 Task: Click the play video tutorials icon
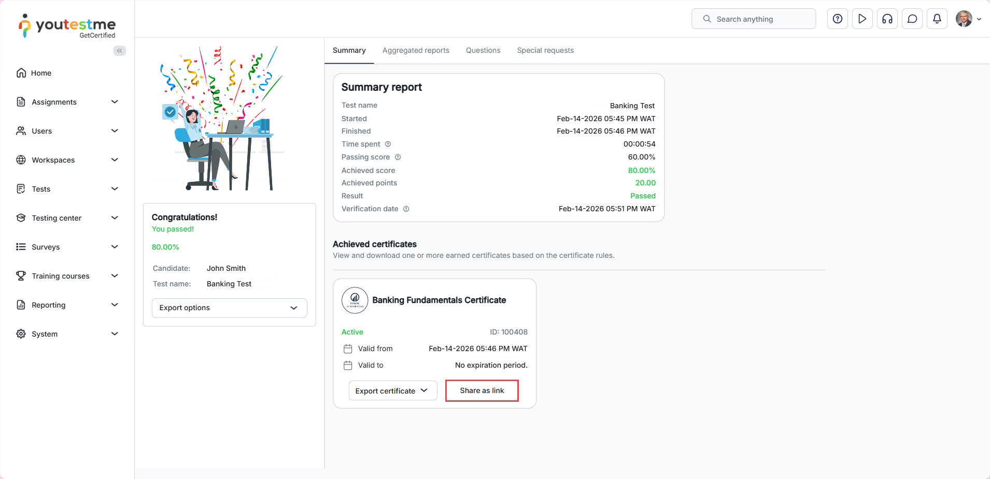coord(862,19)
